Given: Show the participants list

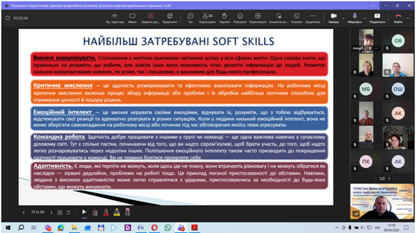Looking at the screenshot, I should click(x=207, y=18).
